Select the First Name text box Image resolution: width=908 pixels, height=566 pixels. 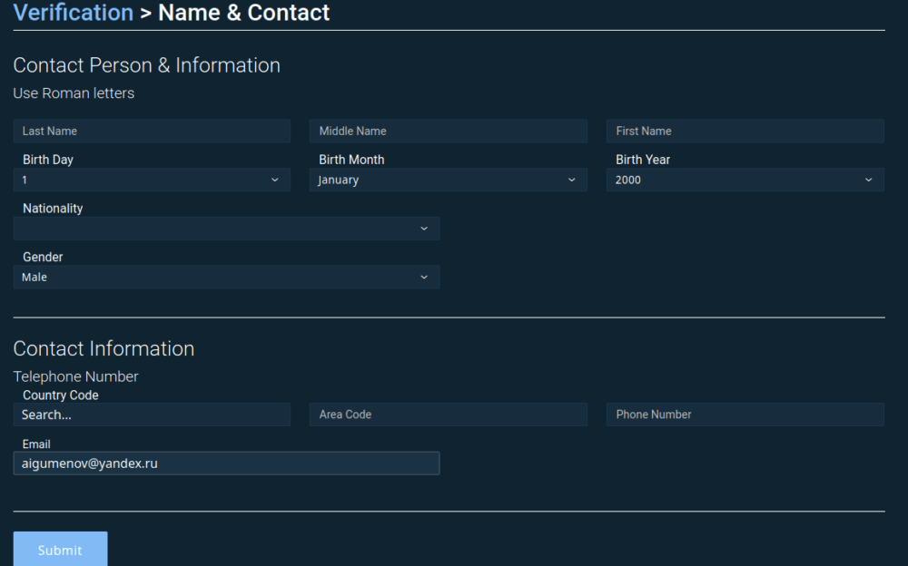pos(745,132)
